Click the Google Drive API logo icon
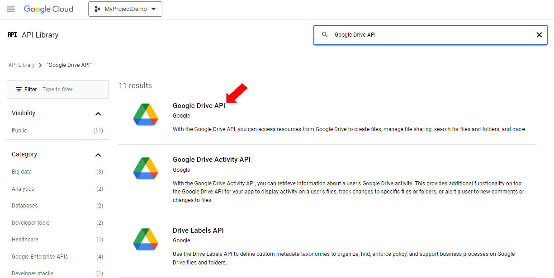554x278 pixels. [x=146, y=114]
